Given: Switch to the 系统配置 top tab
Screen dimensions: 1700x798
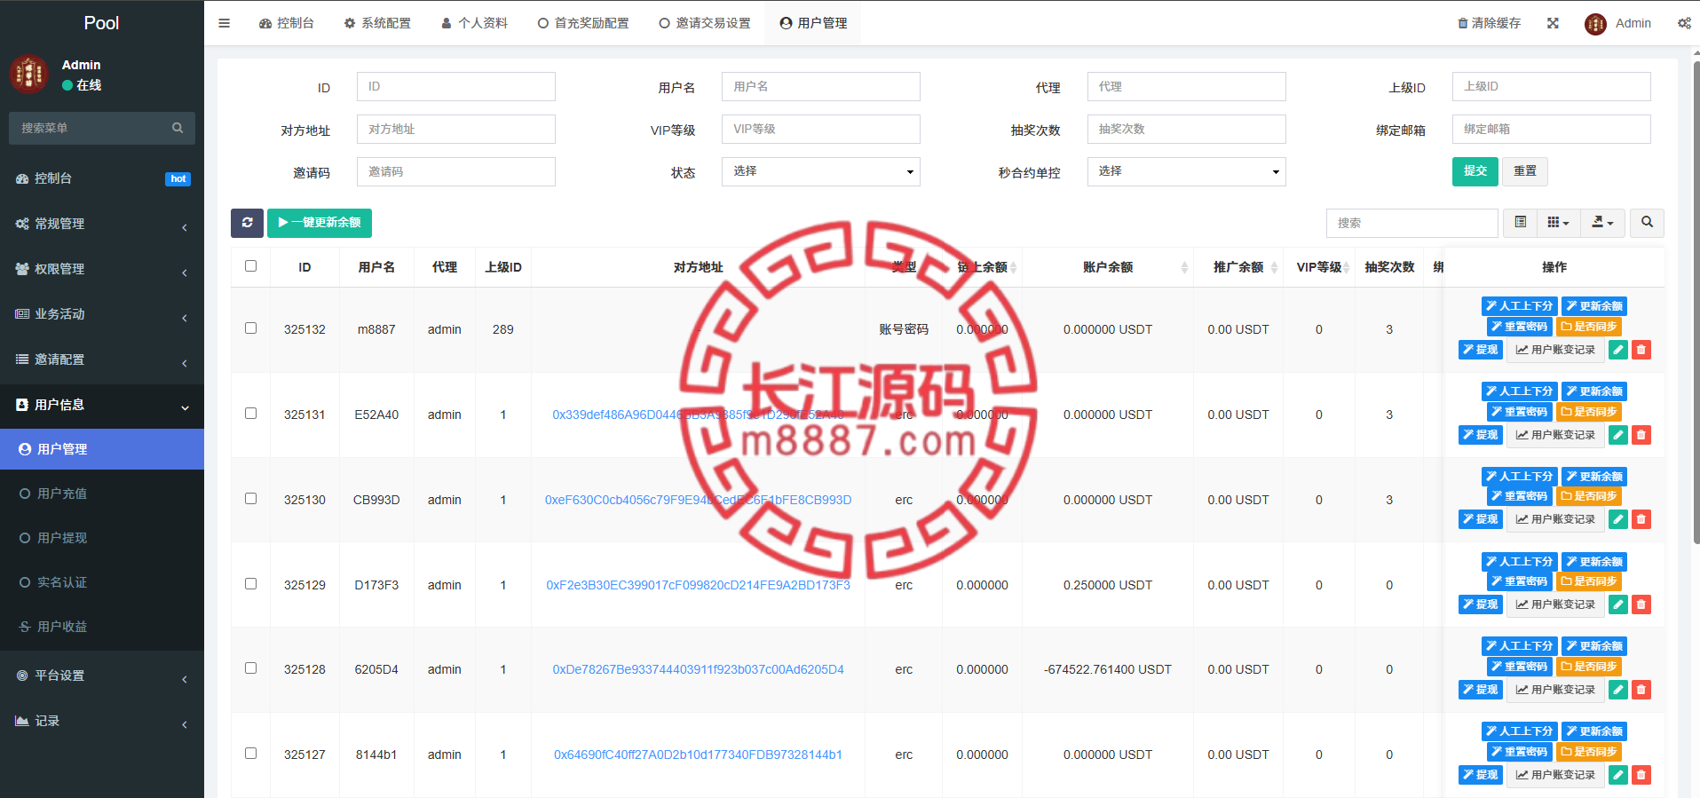Looking at the screenshot, I should click(377, 23).
